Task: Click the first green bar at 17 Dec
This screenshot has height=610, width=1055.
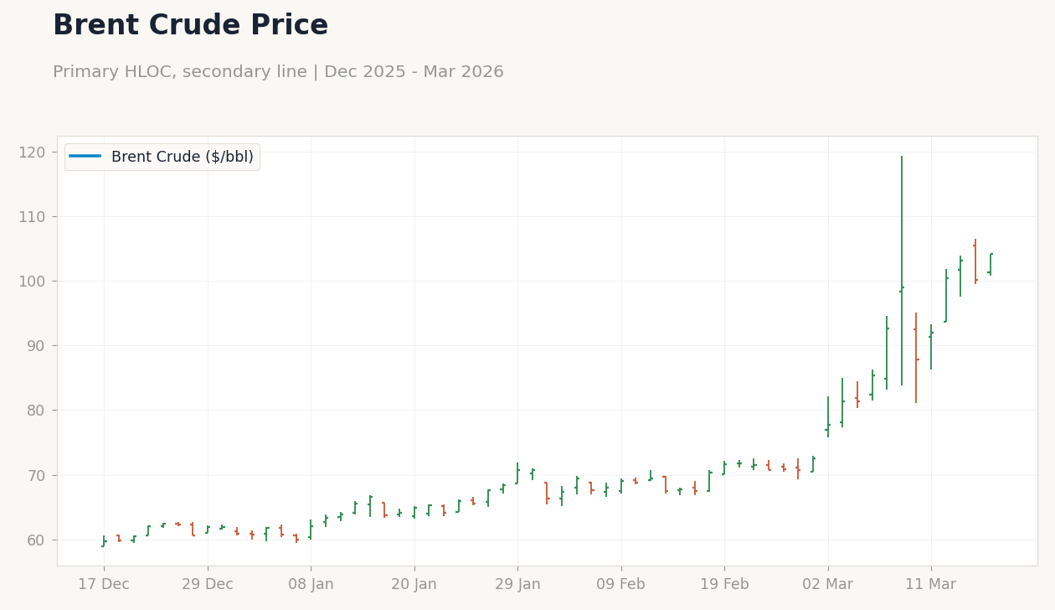Action: point(104,541)
